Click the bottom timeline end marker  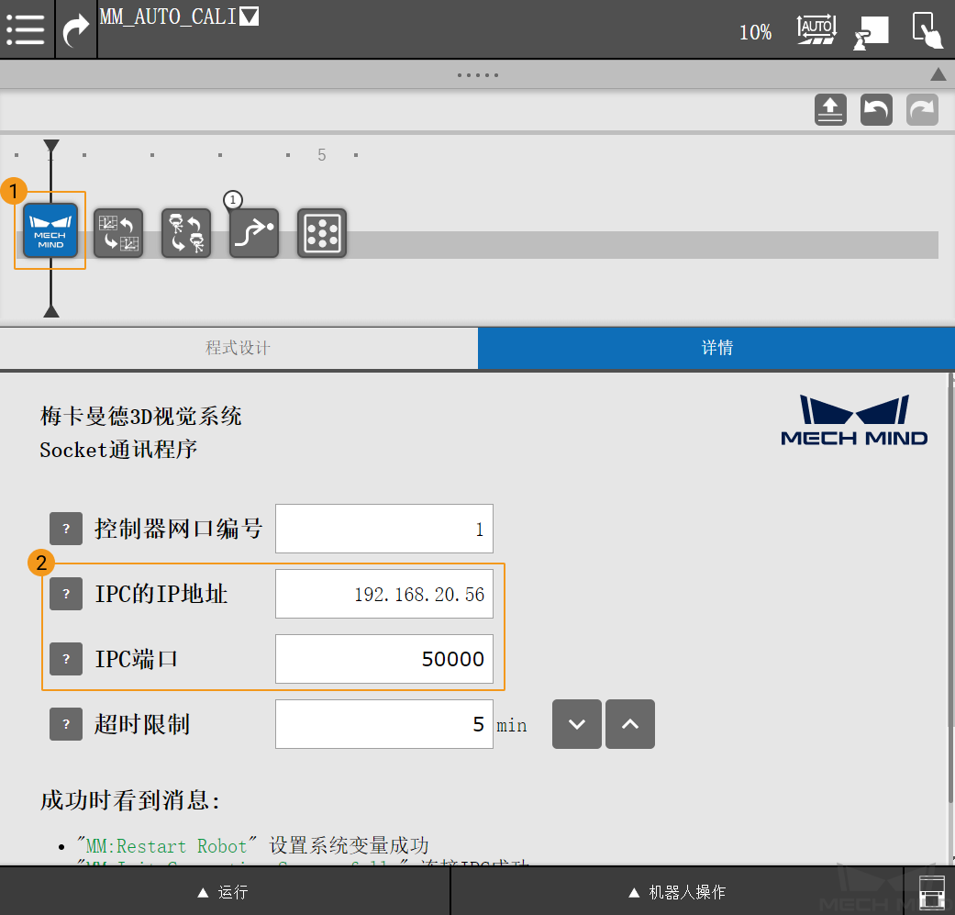coord(51,311)
